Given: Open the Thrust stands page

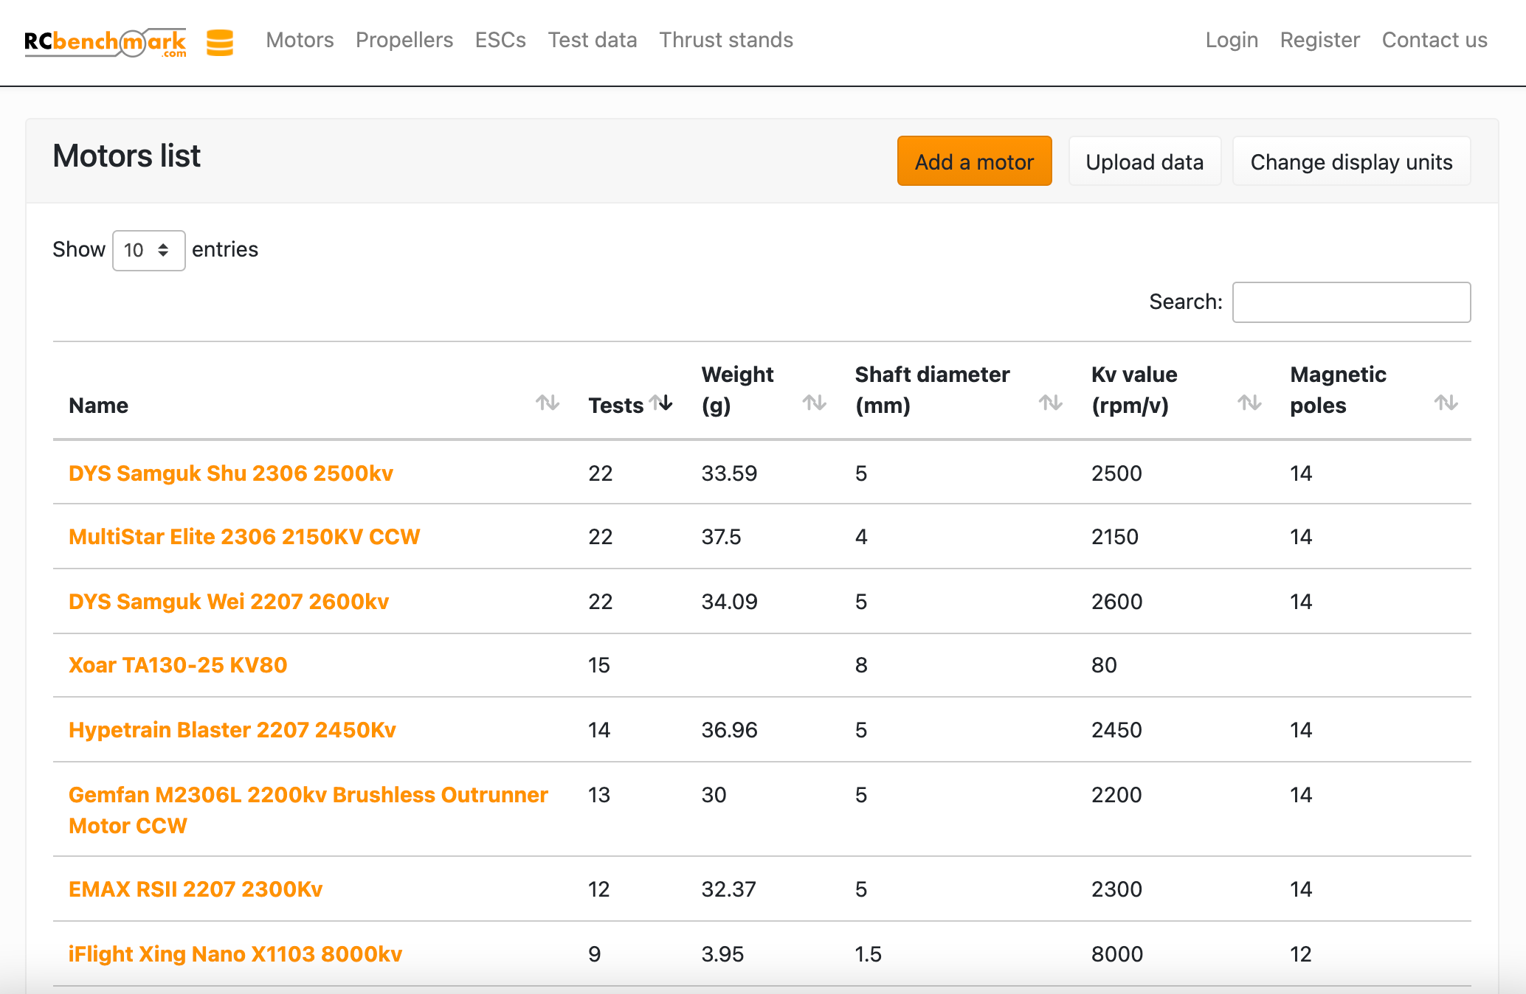Looking at the screenshot, I should tap(725, 40).
